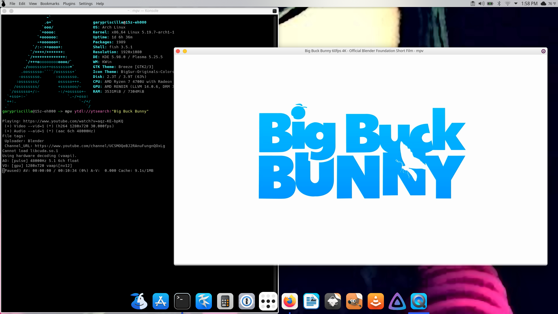Click the 'RAM: 3531MiB / 7304MiB' line

tap(119, 92)
